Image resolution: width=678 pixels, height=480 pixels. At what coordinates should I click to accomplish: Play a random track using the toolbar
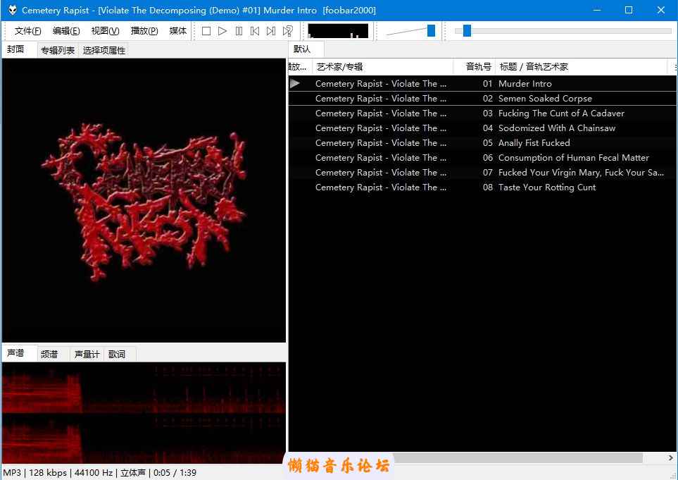(287, 31)
